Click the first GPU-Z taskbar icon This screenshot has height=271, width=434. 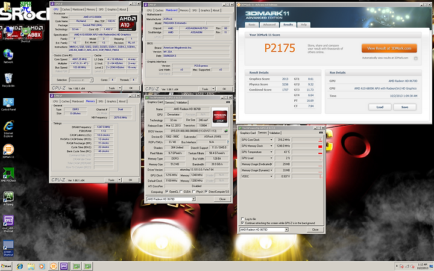(x=77, y=266)
